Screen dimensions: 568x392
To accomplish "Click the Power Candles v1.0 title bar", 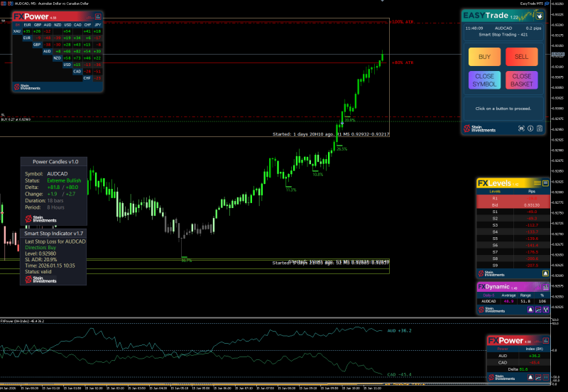I will (x=54, y=162).
